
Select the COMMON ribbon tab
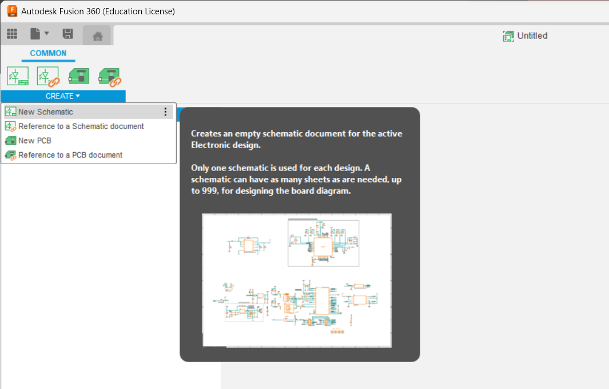48,53
